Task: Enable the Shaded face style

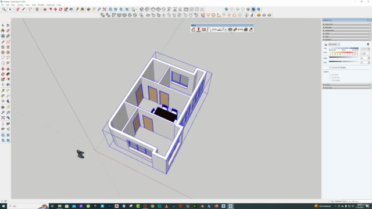Action: 248,9
